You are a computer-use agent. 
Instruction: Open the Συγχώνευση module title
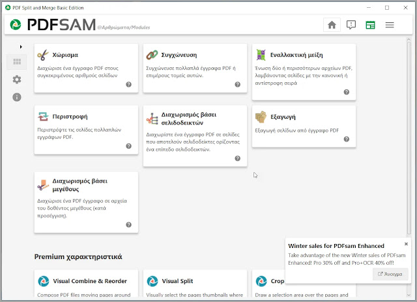tap(179, 55)
